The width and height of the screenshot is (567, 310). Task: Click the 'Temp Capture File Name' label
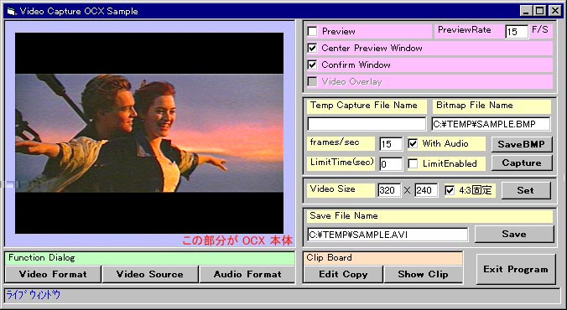363,105
